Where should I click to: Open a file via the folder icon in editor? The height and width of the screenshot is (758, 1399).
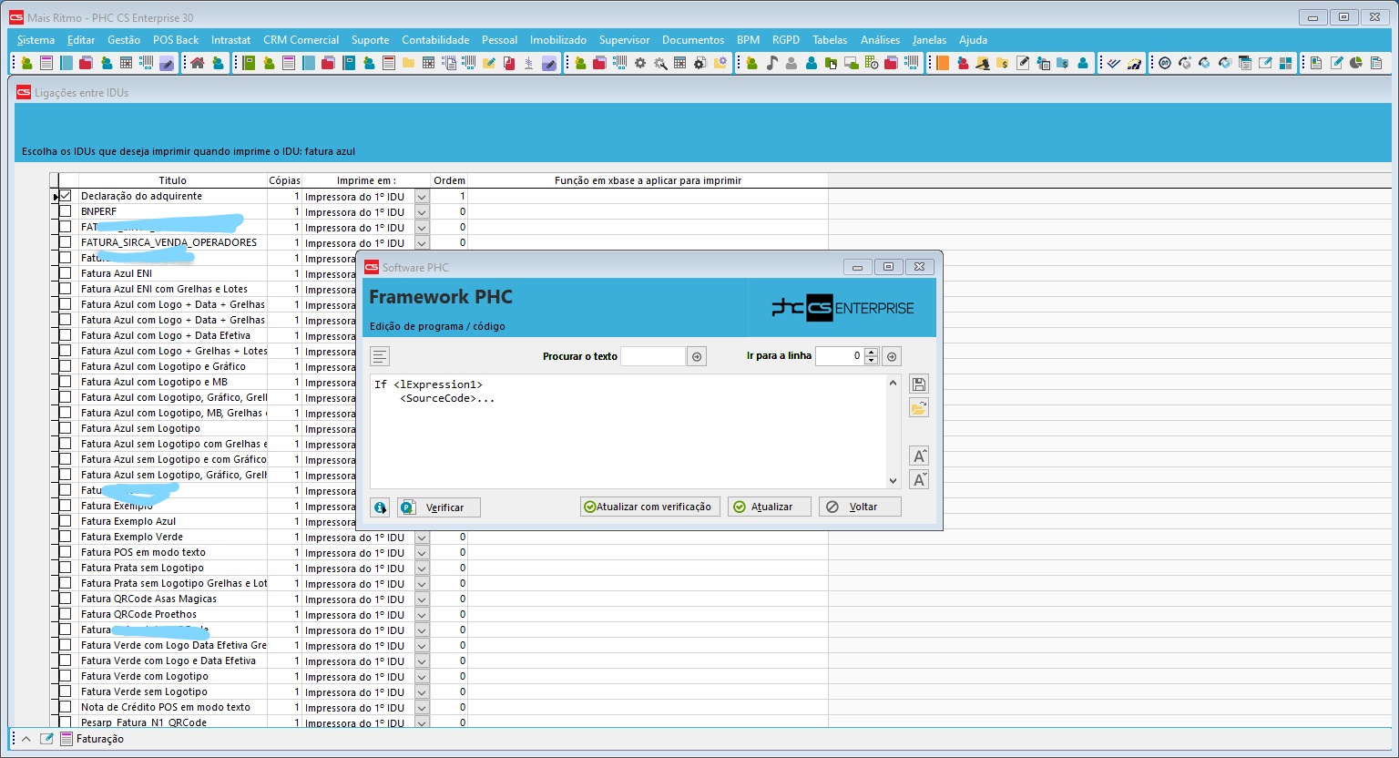point(918,407)
